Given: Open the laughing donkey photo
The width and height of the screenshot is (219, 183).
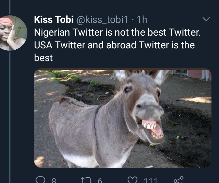Looking at the screenshot, I should click(122, 118).
